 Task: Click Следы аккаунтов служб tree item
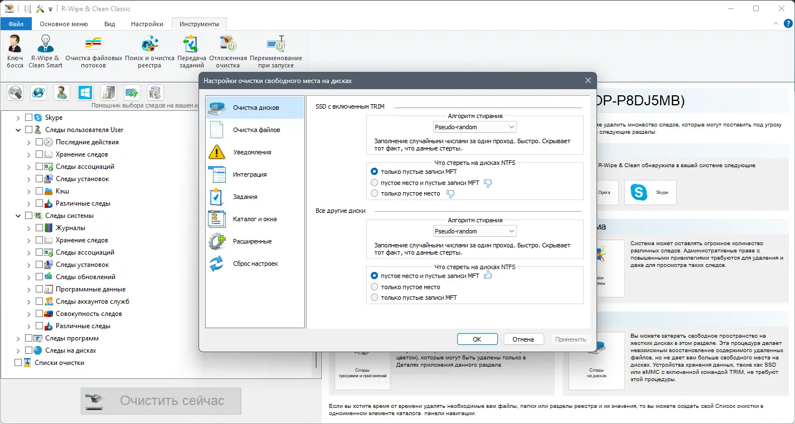click(x=93, y=301)
